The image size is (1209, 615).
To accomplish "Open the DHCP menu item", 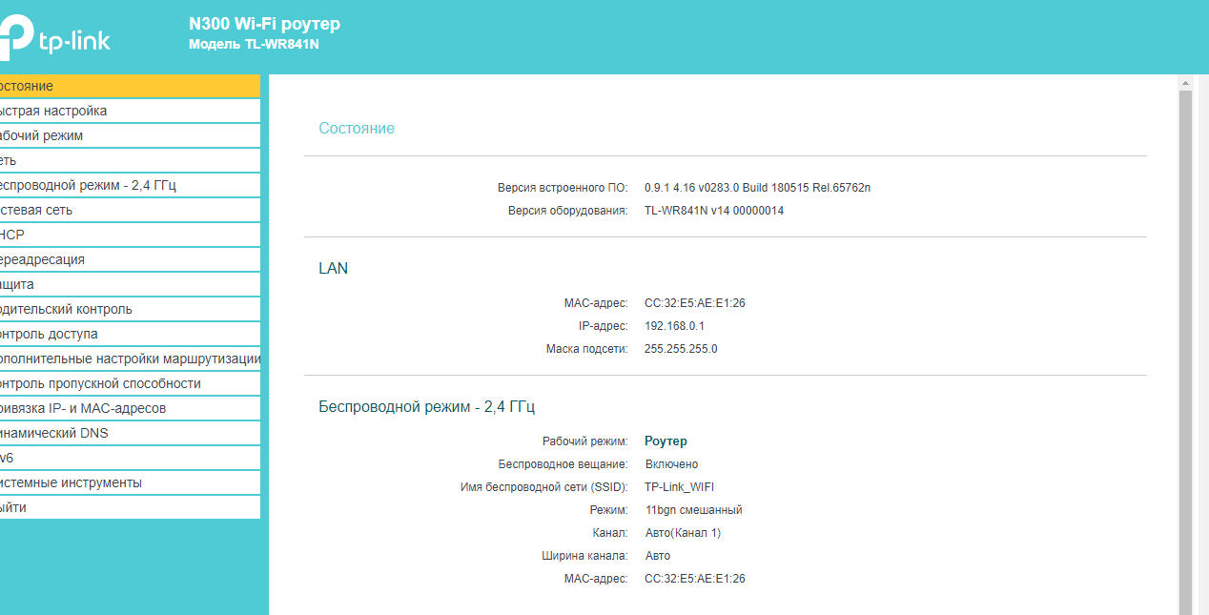I will 130,235.
